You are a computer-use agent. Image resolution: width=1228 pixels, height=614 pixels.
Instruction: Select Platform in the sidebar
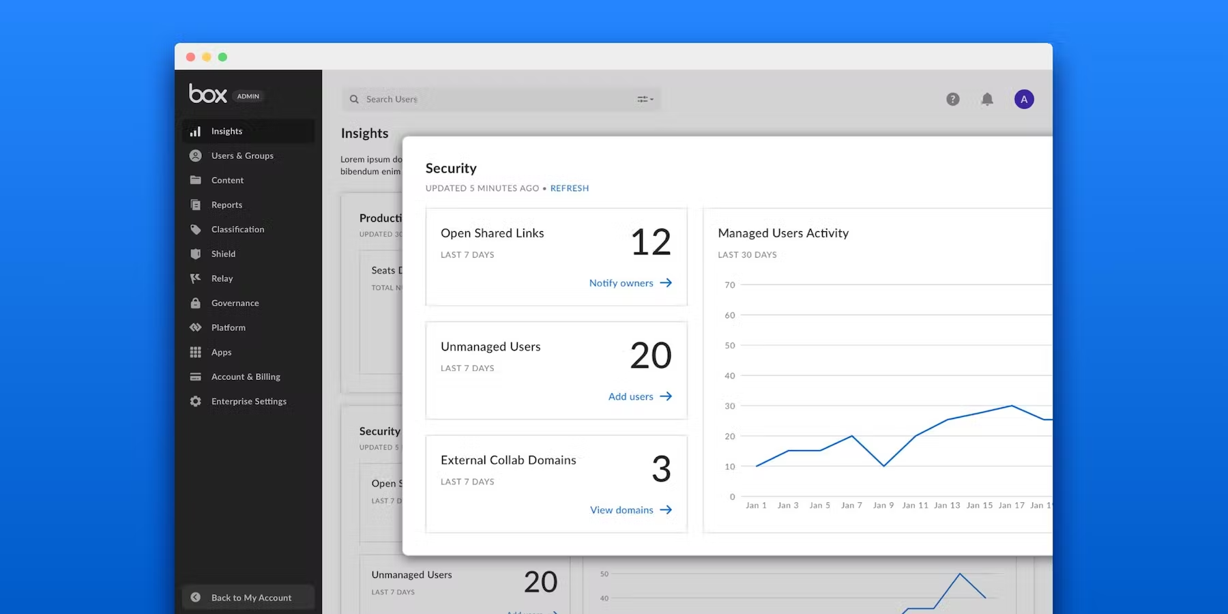coord(228,327)
